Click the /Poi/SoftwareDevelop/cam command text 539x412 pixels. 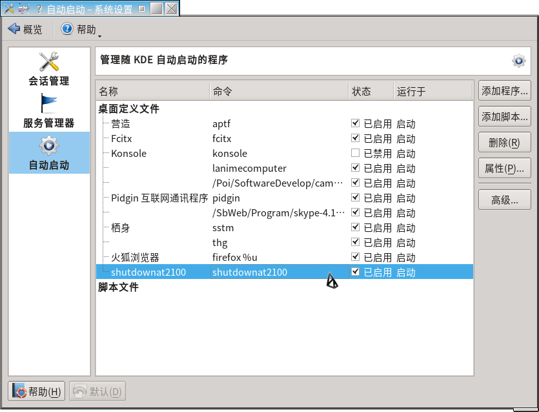point(278,183)
